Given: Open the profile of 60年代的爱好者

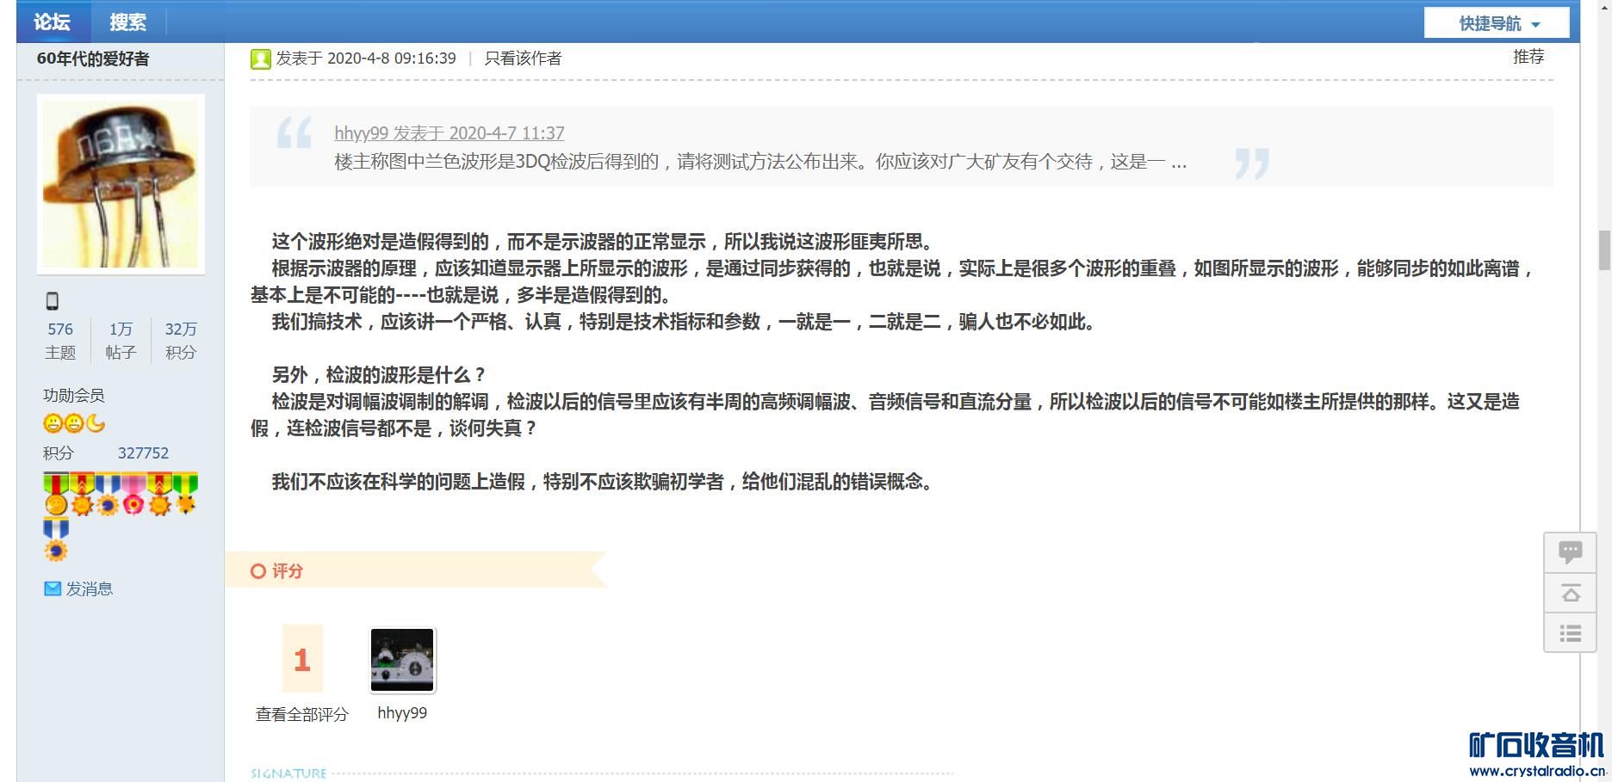Looking at the screenshot, I should pyautogui.click(x=93, y=58).
